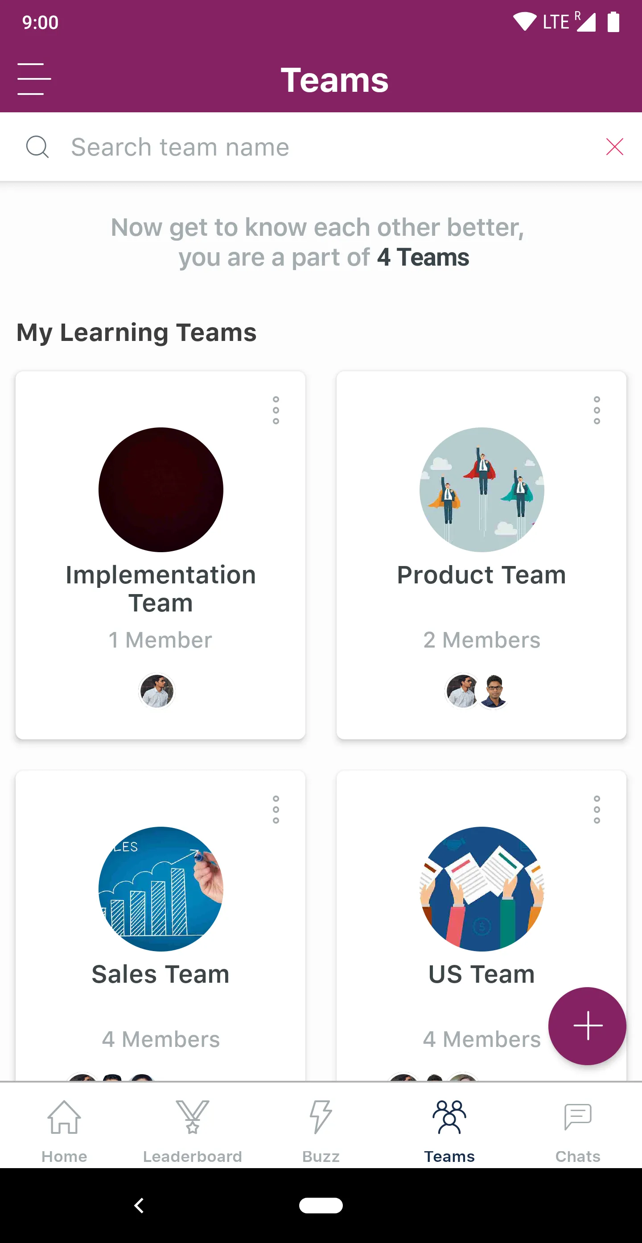Open the Teams tab in bottom navigation
Image resolution: width=642 pixels, height=1243 pixels.
(449, 1129)
